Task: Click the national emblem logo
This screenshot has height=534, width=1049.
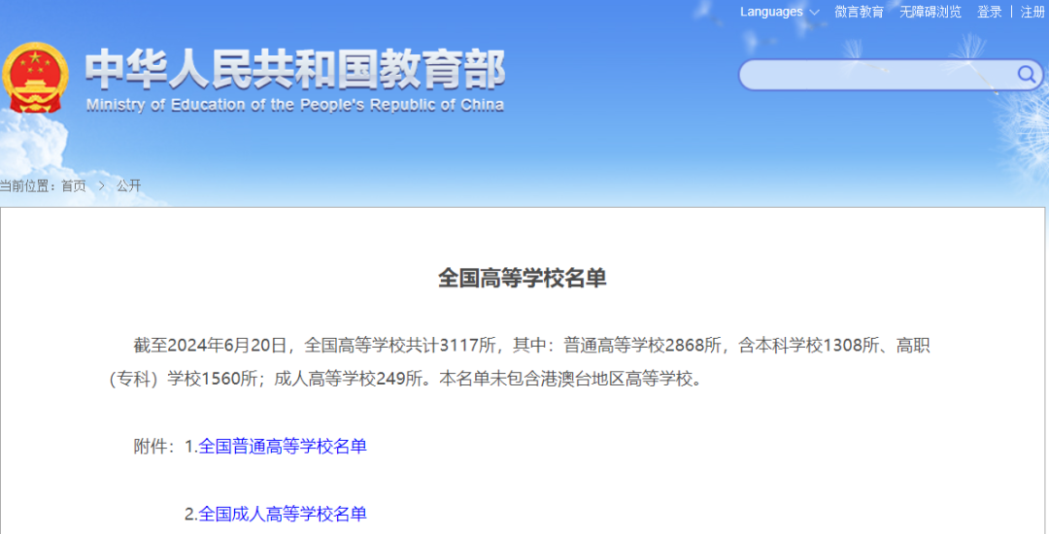Action: click(35, 80)
